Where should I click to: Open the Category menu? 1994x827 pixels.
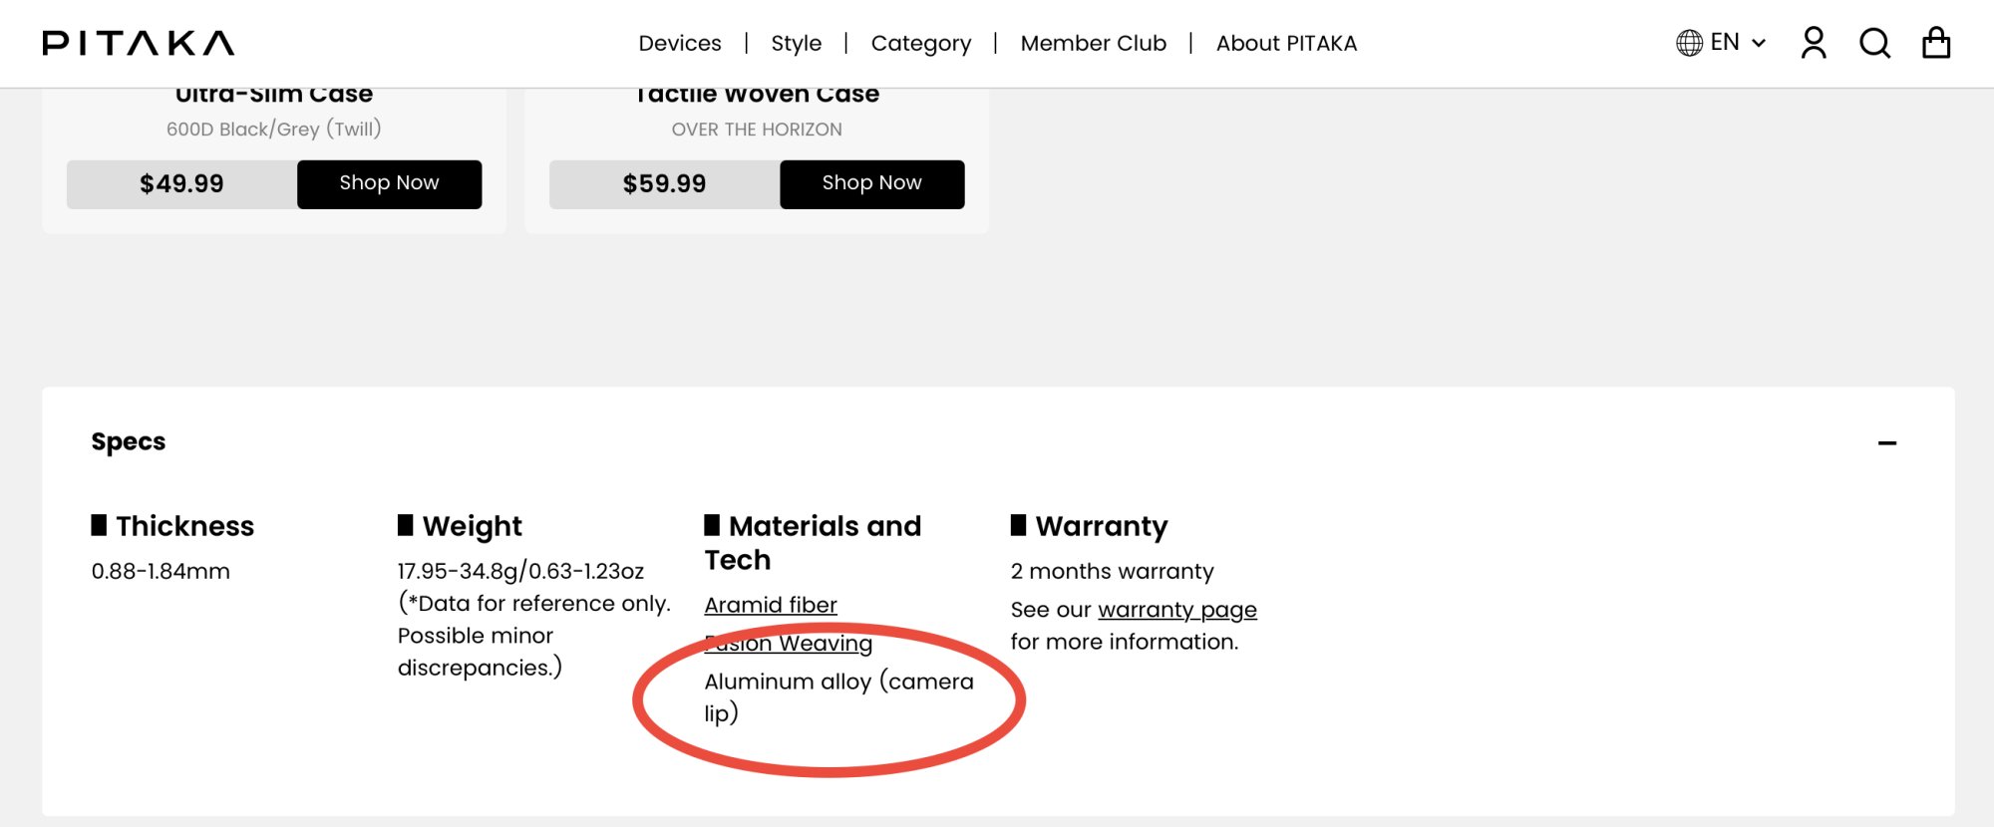pos(921,43)
